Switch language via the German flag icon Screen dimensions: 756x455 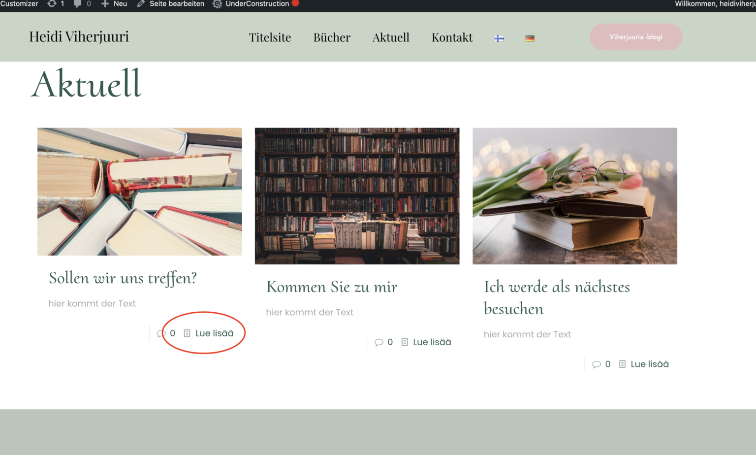pyautogui.click(x=530, y=38)
